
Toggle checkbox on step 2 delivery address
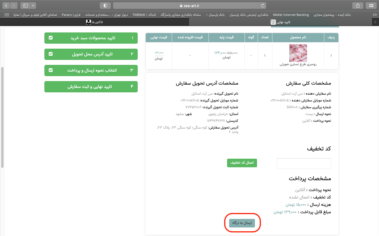51,54
